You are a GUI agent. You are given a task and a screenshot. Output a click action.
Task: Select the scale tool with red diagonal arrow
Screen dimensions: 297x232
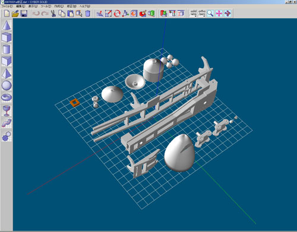point(108,14)
